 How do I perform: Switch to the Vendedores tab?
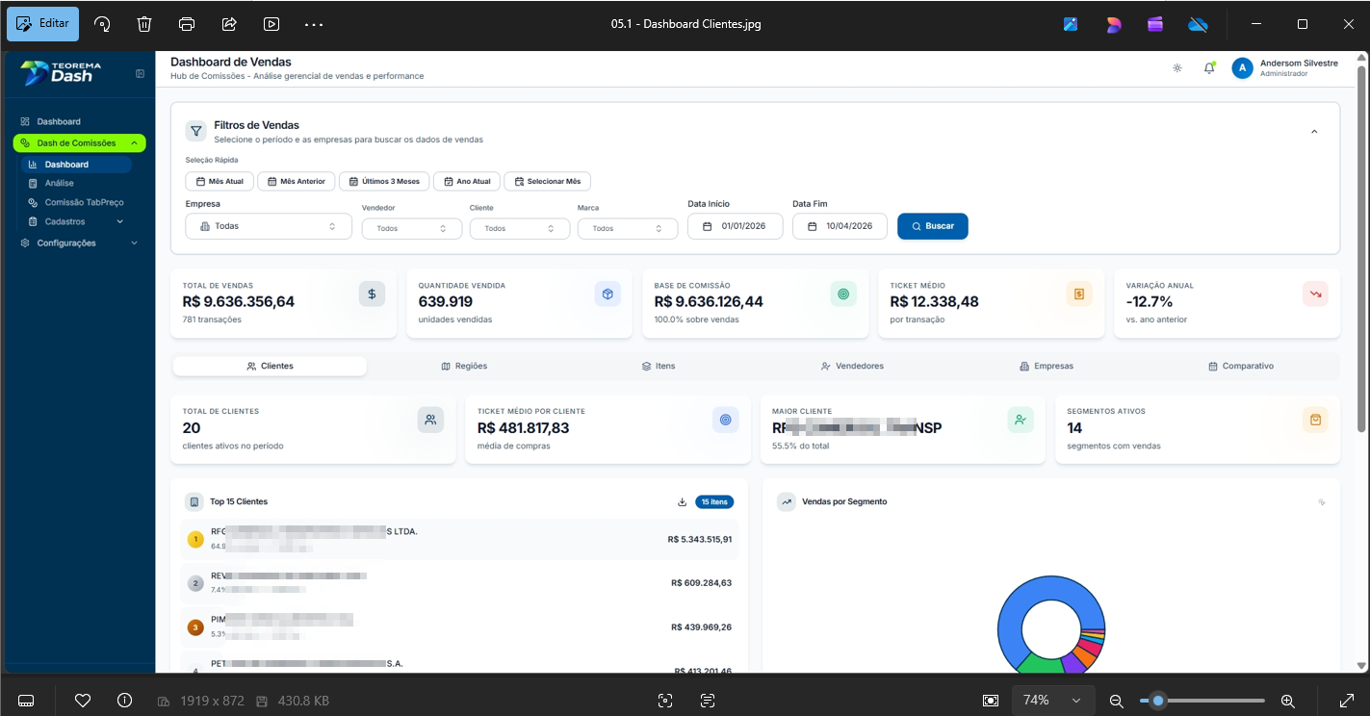coord(852,367)
